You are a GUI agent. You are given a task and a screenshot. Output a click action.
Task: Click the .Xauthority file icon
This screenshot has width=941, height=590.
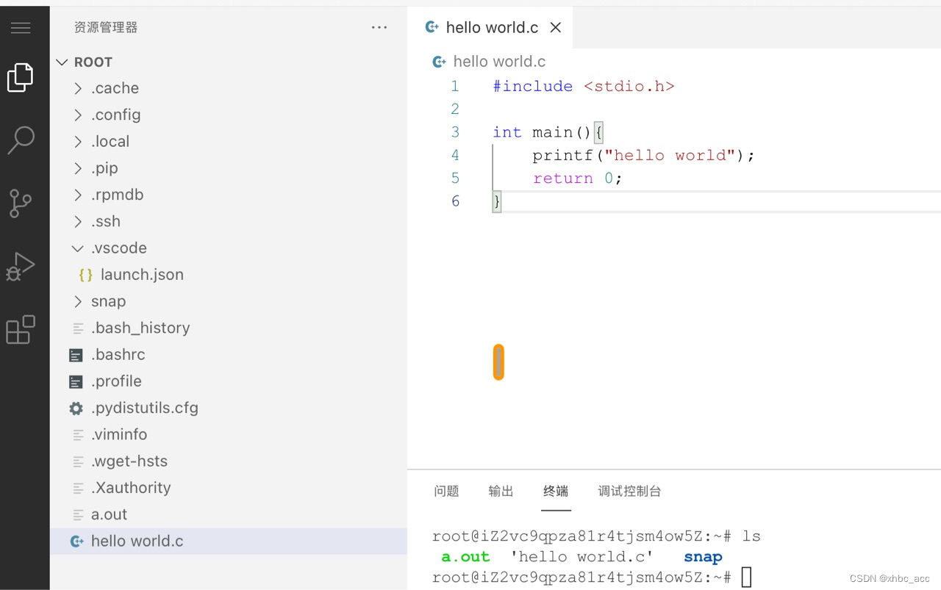(x=78, y=488)
